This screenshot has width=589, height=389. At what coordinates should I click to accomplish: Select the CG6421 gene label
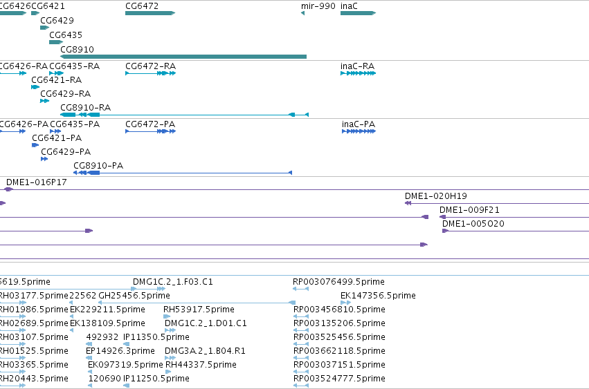(x=48, y=6)
